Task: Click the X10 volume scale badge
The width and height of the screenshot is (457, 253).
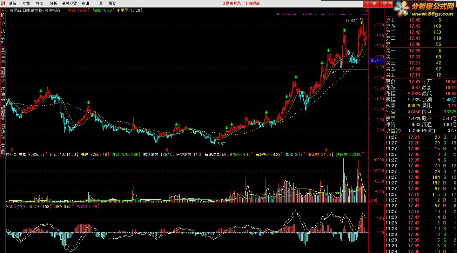Action: click(373, 200)
